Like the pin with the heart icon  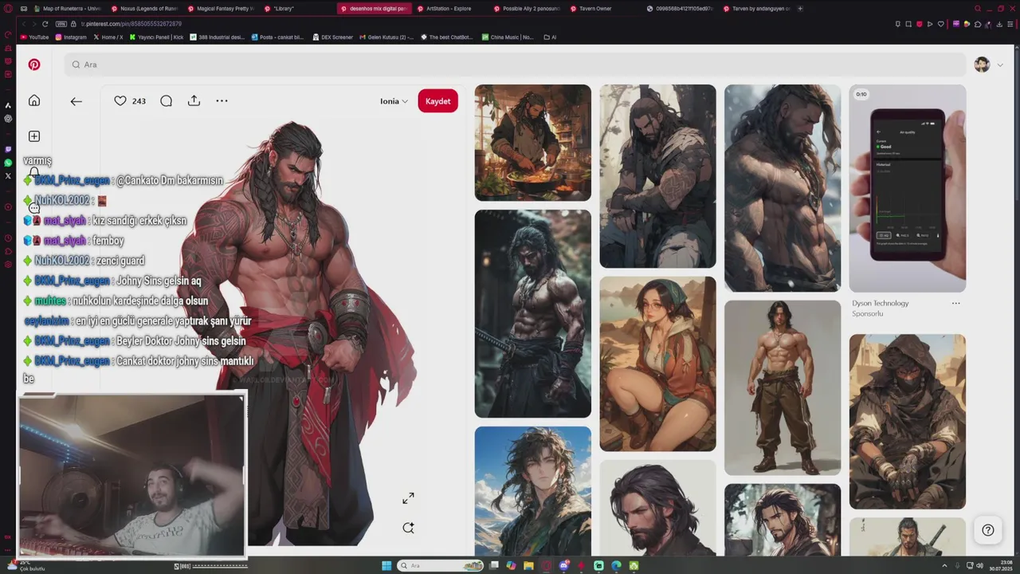[x=120, y=101]
